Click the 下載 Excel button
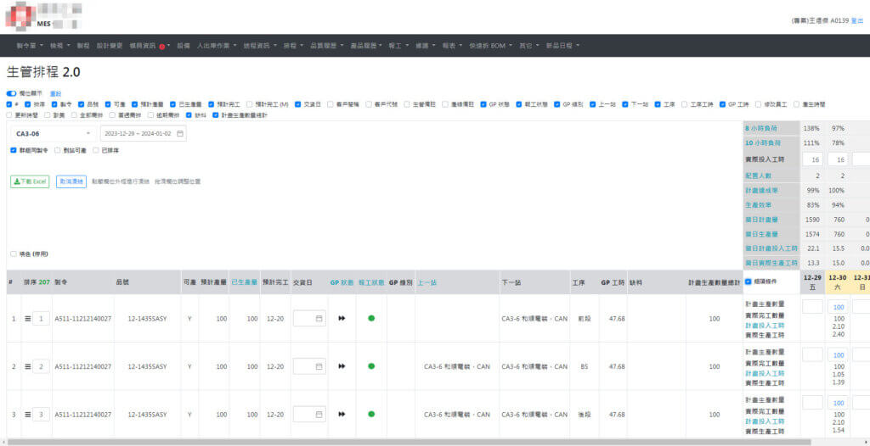 pyautogui.click(x=30, y=181)
